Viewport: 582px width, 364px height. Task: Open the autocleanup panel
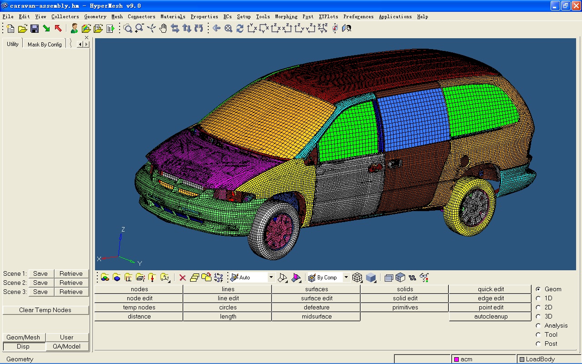[x=491, y=316]
